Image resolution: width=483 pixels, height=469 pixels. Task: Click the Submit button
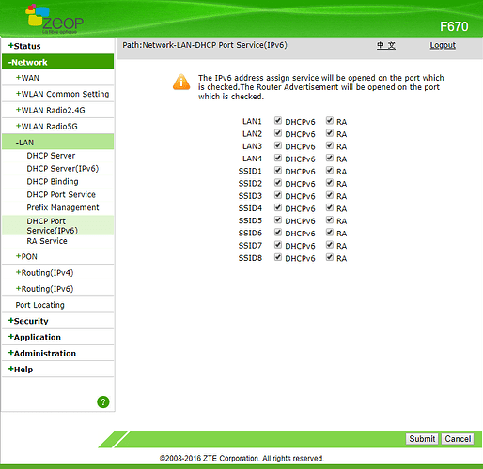coord(422,439)
